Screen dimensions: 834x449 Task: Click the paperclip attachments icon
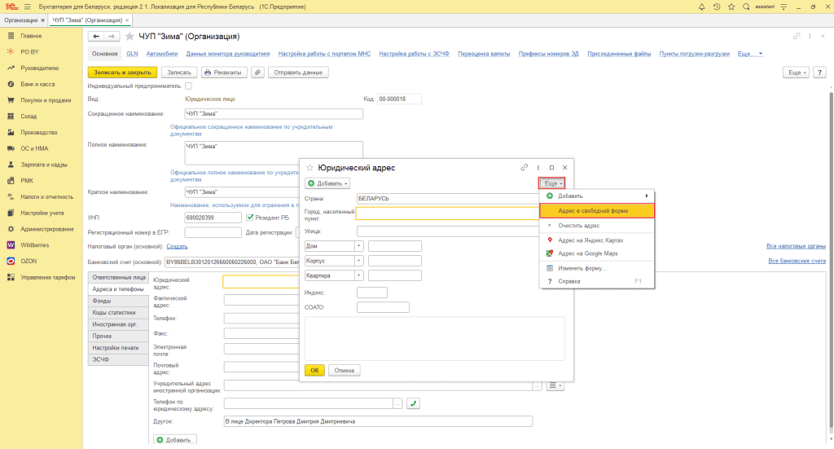tap(257, 73)
